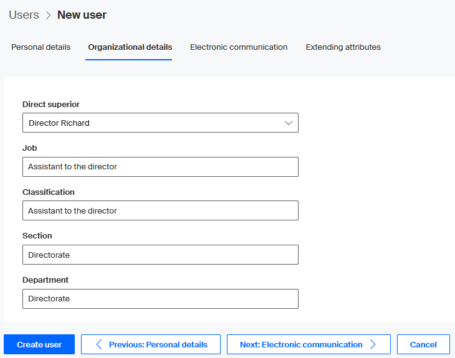Switch to the Personal details tab

41,47
